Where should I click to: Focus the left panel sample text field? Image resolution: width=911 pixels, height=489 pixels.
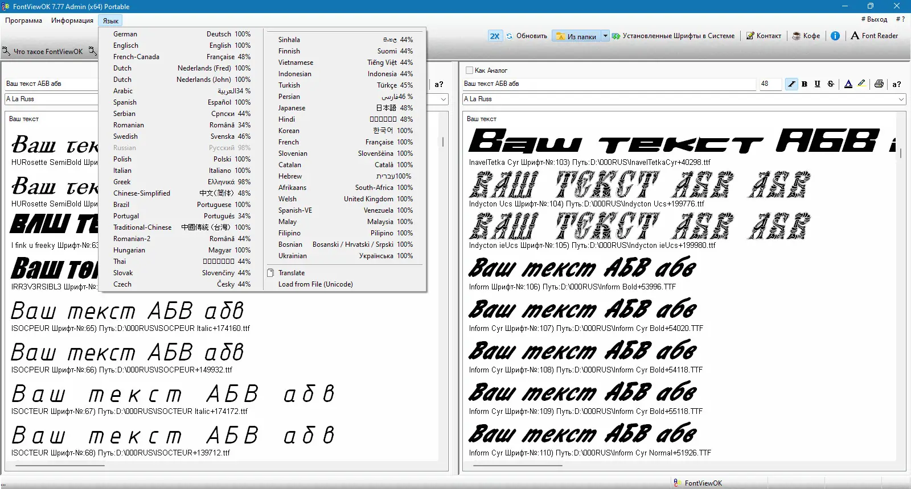pyautogui.click(x=52, y=84)
